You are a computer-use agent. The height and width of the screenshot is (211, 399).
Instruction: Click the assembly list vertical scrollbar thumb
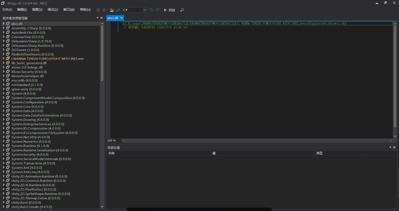102,53
